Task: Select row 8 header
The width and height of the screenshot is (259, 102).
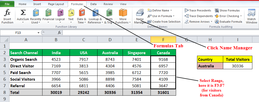Action: click(5, 92)
